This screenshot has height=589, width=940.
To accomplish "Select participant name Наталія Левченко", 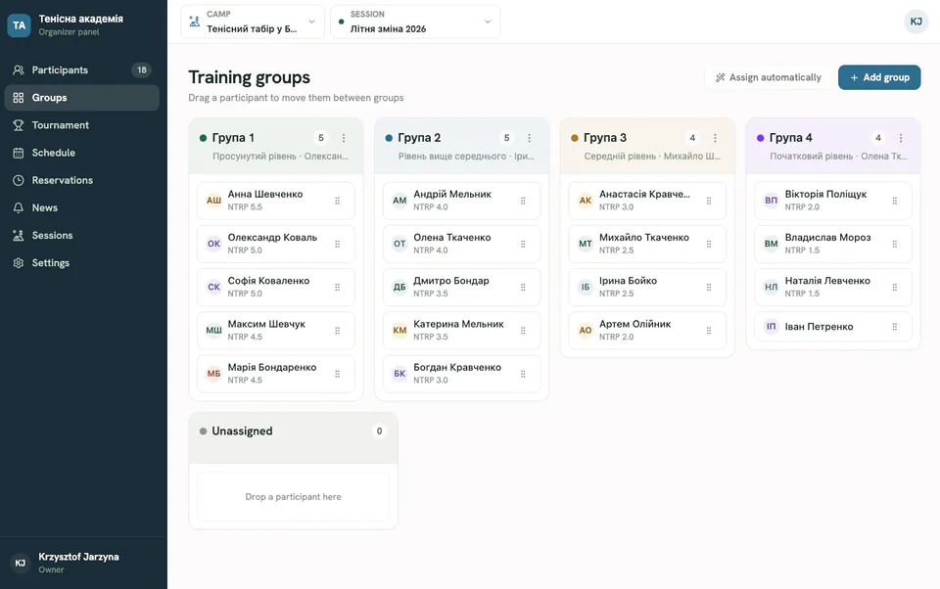I will coord(827,281).
